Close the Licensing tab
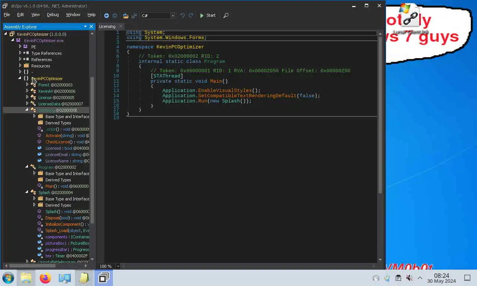The image size is (477, 286). tap(120, 26)
